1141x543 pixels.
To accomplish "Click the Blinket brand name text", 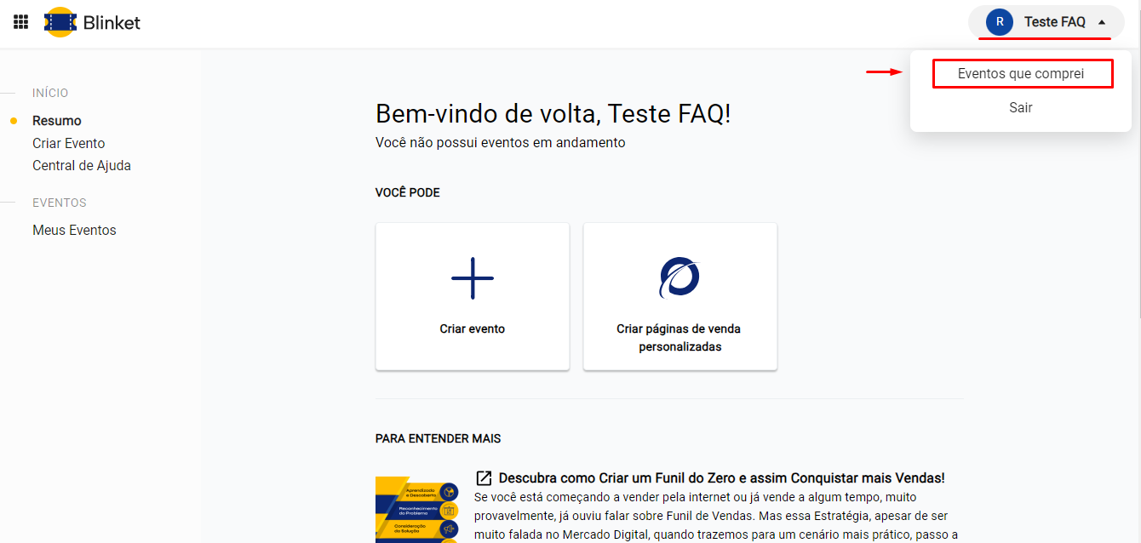I will click(x=112, y=23).
